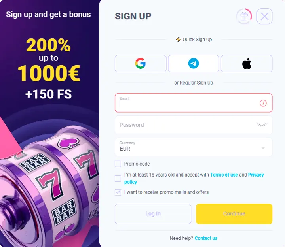Image resolution: width=285 pixels, height=247 pixels.
Task: Expand the Currency dropdown chevron
Action: [x=263, y=148]
